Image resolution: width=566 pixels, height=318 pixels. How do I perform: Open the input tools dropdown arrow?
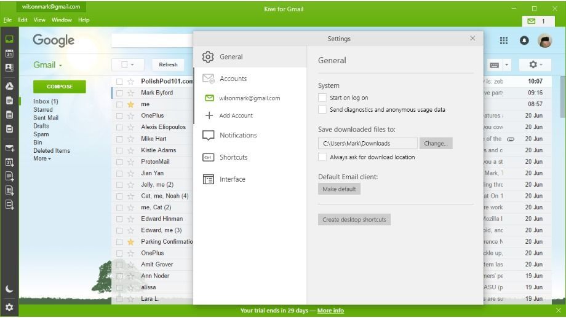tap(506, 65)
